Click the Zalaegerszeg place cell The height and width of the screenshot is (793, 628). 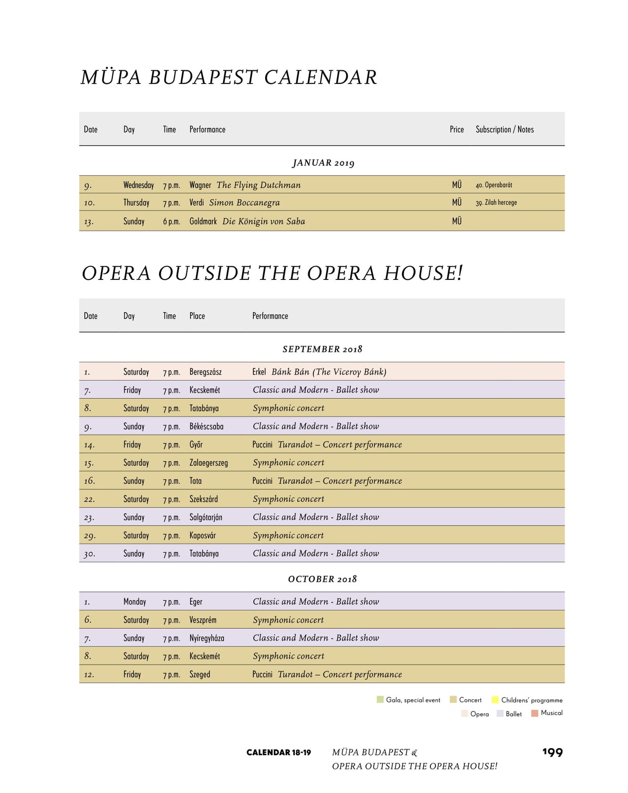point(209,463)
